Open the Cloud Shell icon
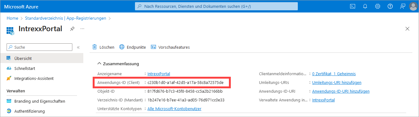The height and width of the screenshot is (117, 419). point(352,6)
